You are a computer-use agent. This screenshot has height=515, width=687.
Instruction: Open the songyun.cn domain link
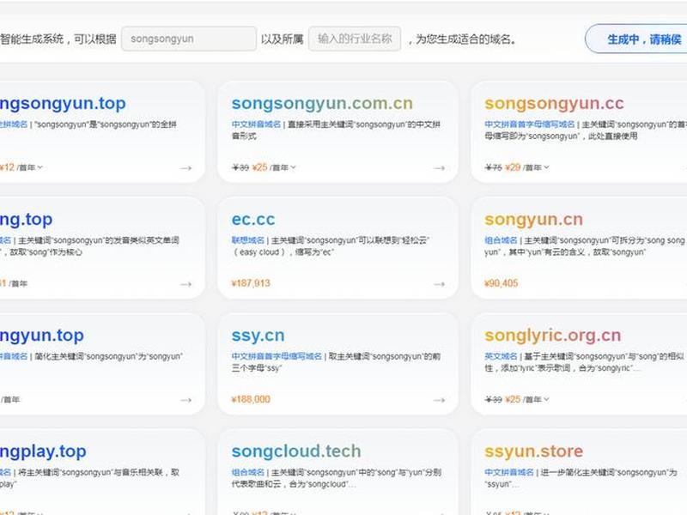(533, 220)
